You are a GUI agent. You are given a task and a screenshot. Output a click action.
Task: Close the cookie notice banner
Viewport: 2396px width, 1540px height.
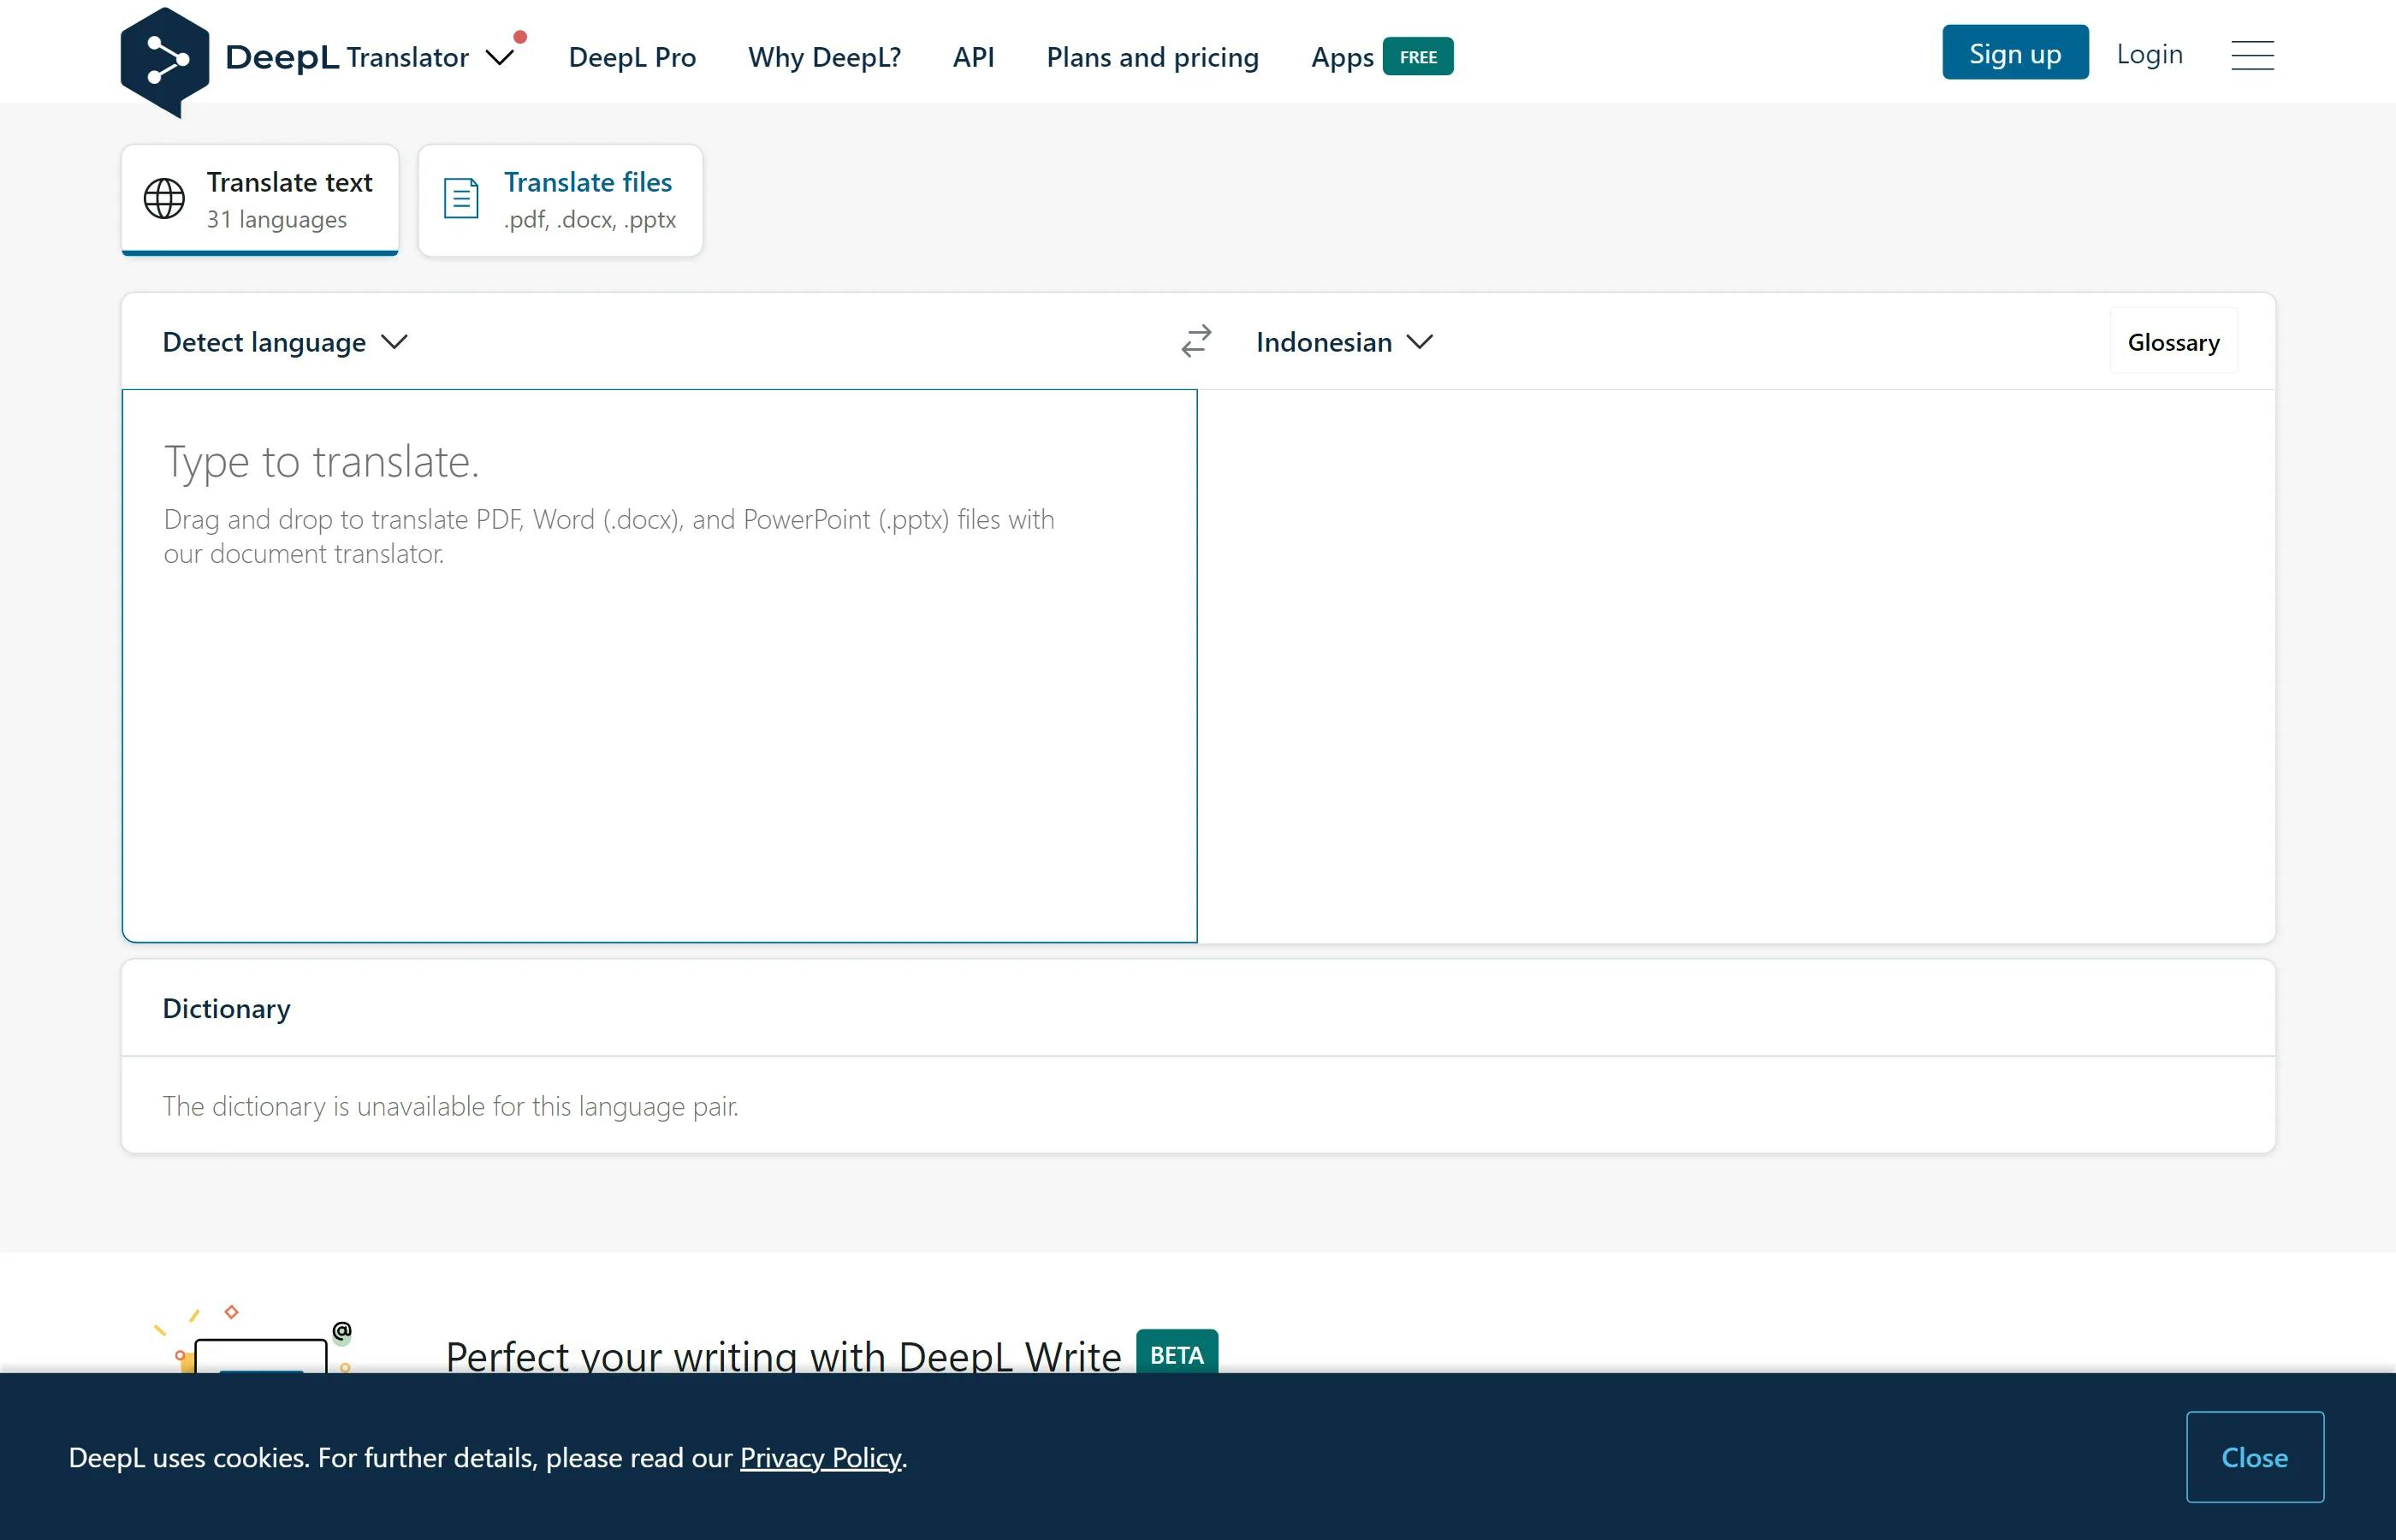click(x=2254, y=1457)
